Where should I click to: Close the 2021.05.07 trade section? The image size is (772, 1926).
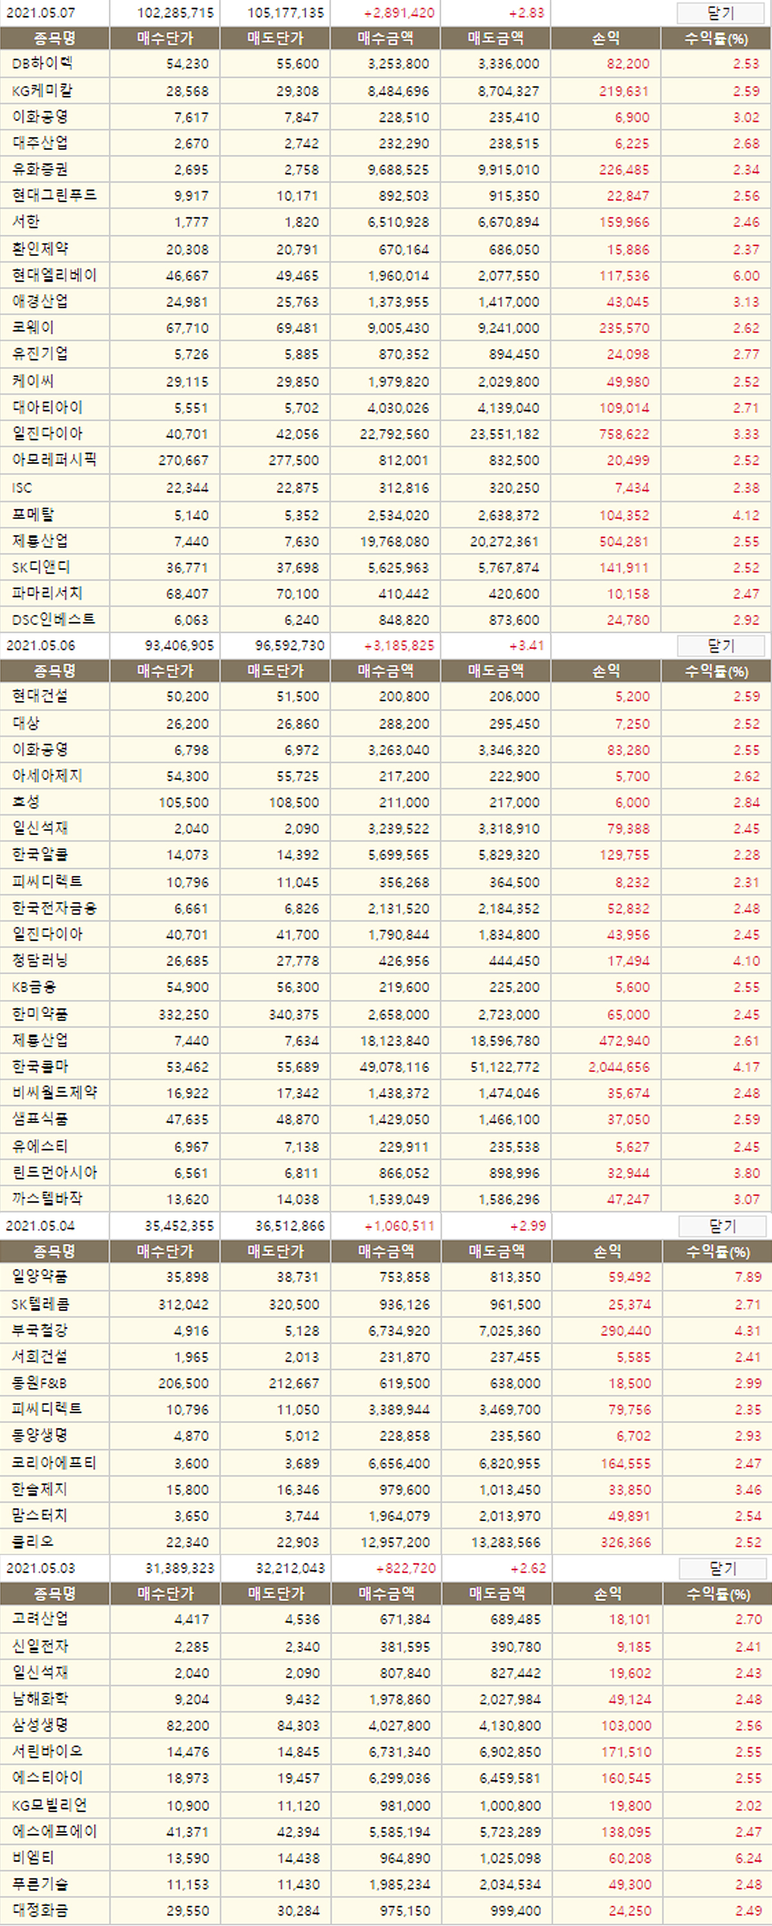(x=721, y=13)
